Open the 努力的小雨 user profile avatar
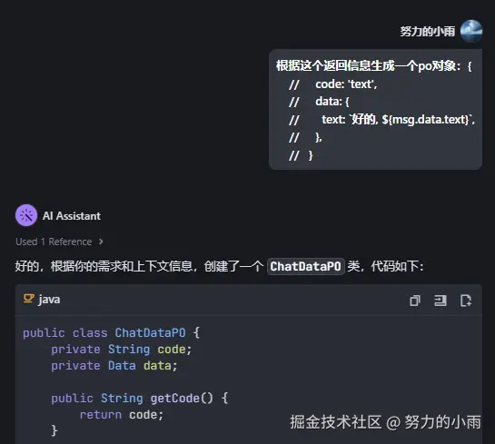 click(x=471, y=31)
